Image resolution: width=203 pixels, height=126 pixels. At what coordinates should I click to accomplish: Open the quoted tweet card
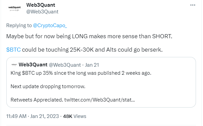[101, 82]
